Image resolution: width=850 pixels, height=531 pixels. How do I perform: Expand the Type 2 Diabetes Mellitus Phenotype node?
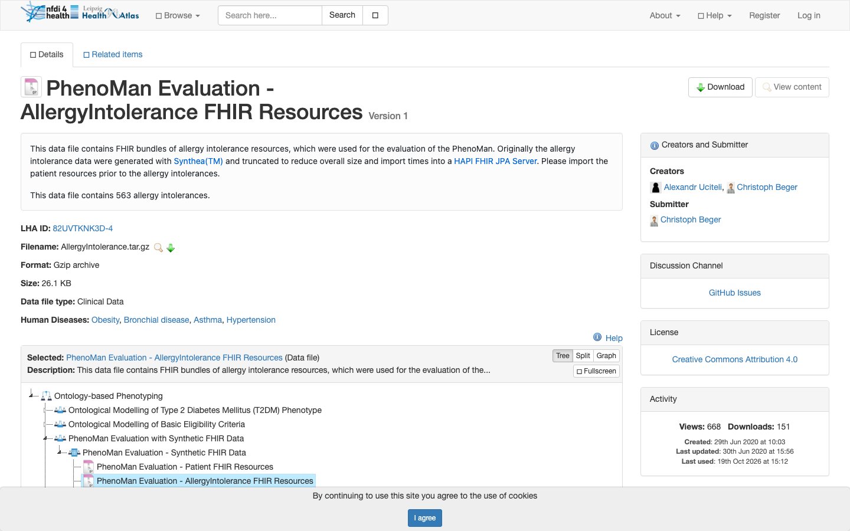point(46,410)
